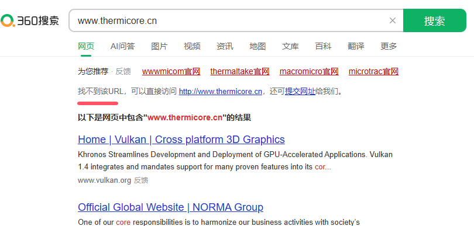Clear the search box with the X icon
This screenshot has height=226, width=474.
pos(393,20)
